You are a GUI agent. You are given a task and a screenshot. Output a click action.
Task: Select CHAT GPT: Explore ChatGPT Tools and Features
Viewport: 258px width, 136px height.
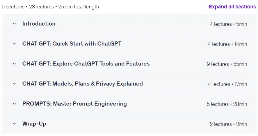click(x=86, y=64)
